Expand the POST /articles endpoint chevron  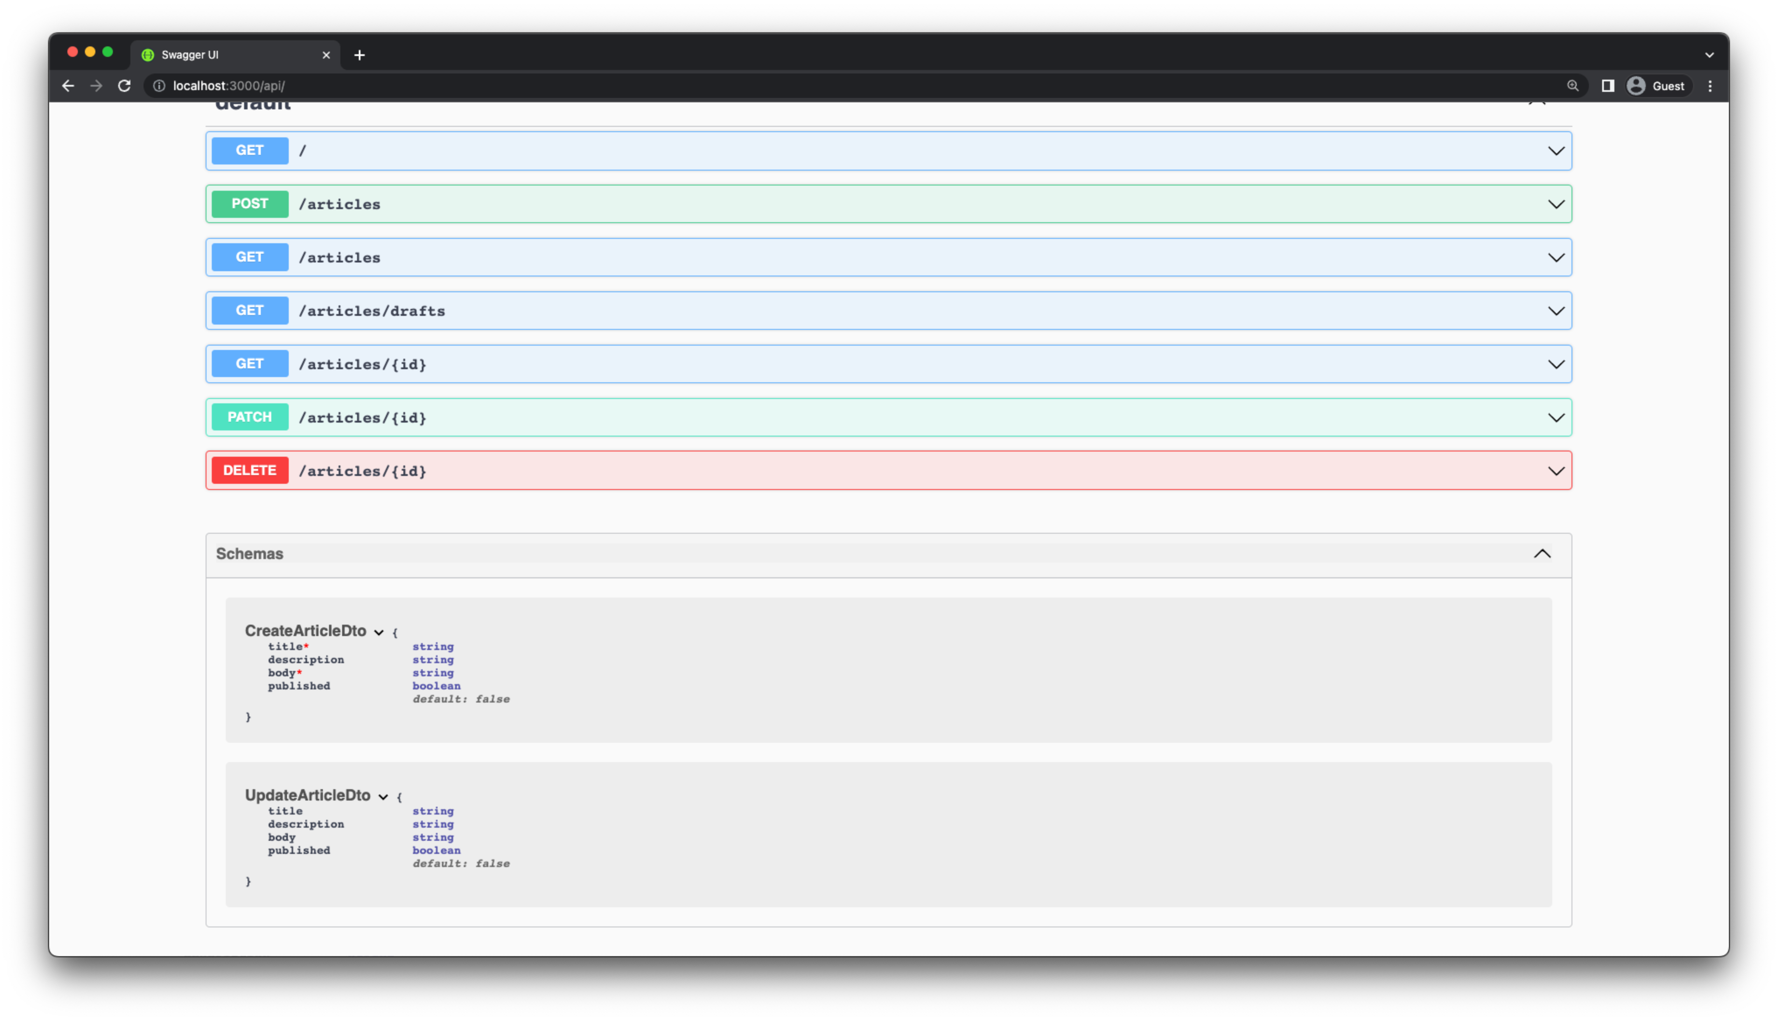point(1556,204)
